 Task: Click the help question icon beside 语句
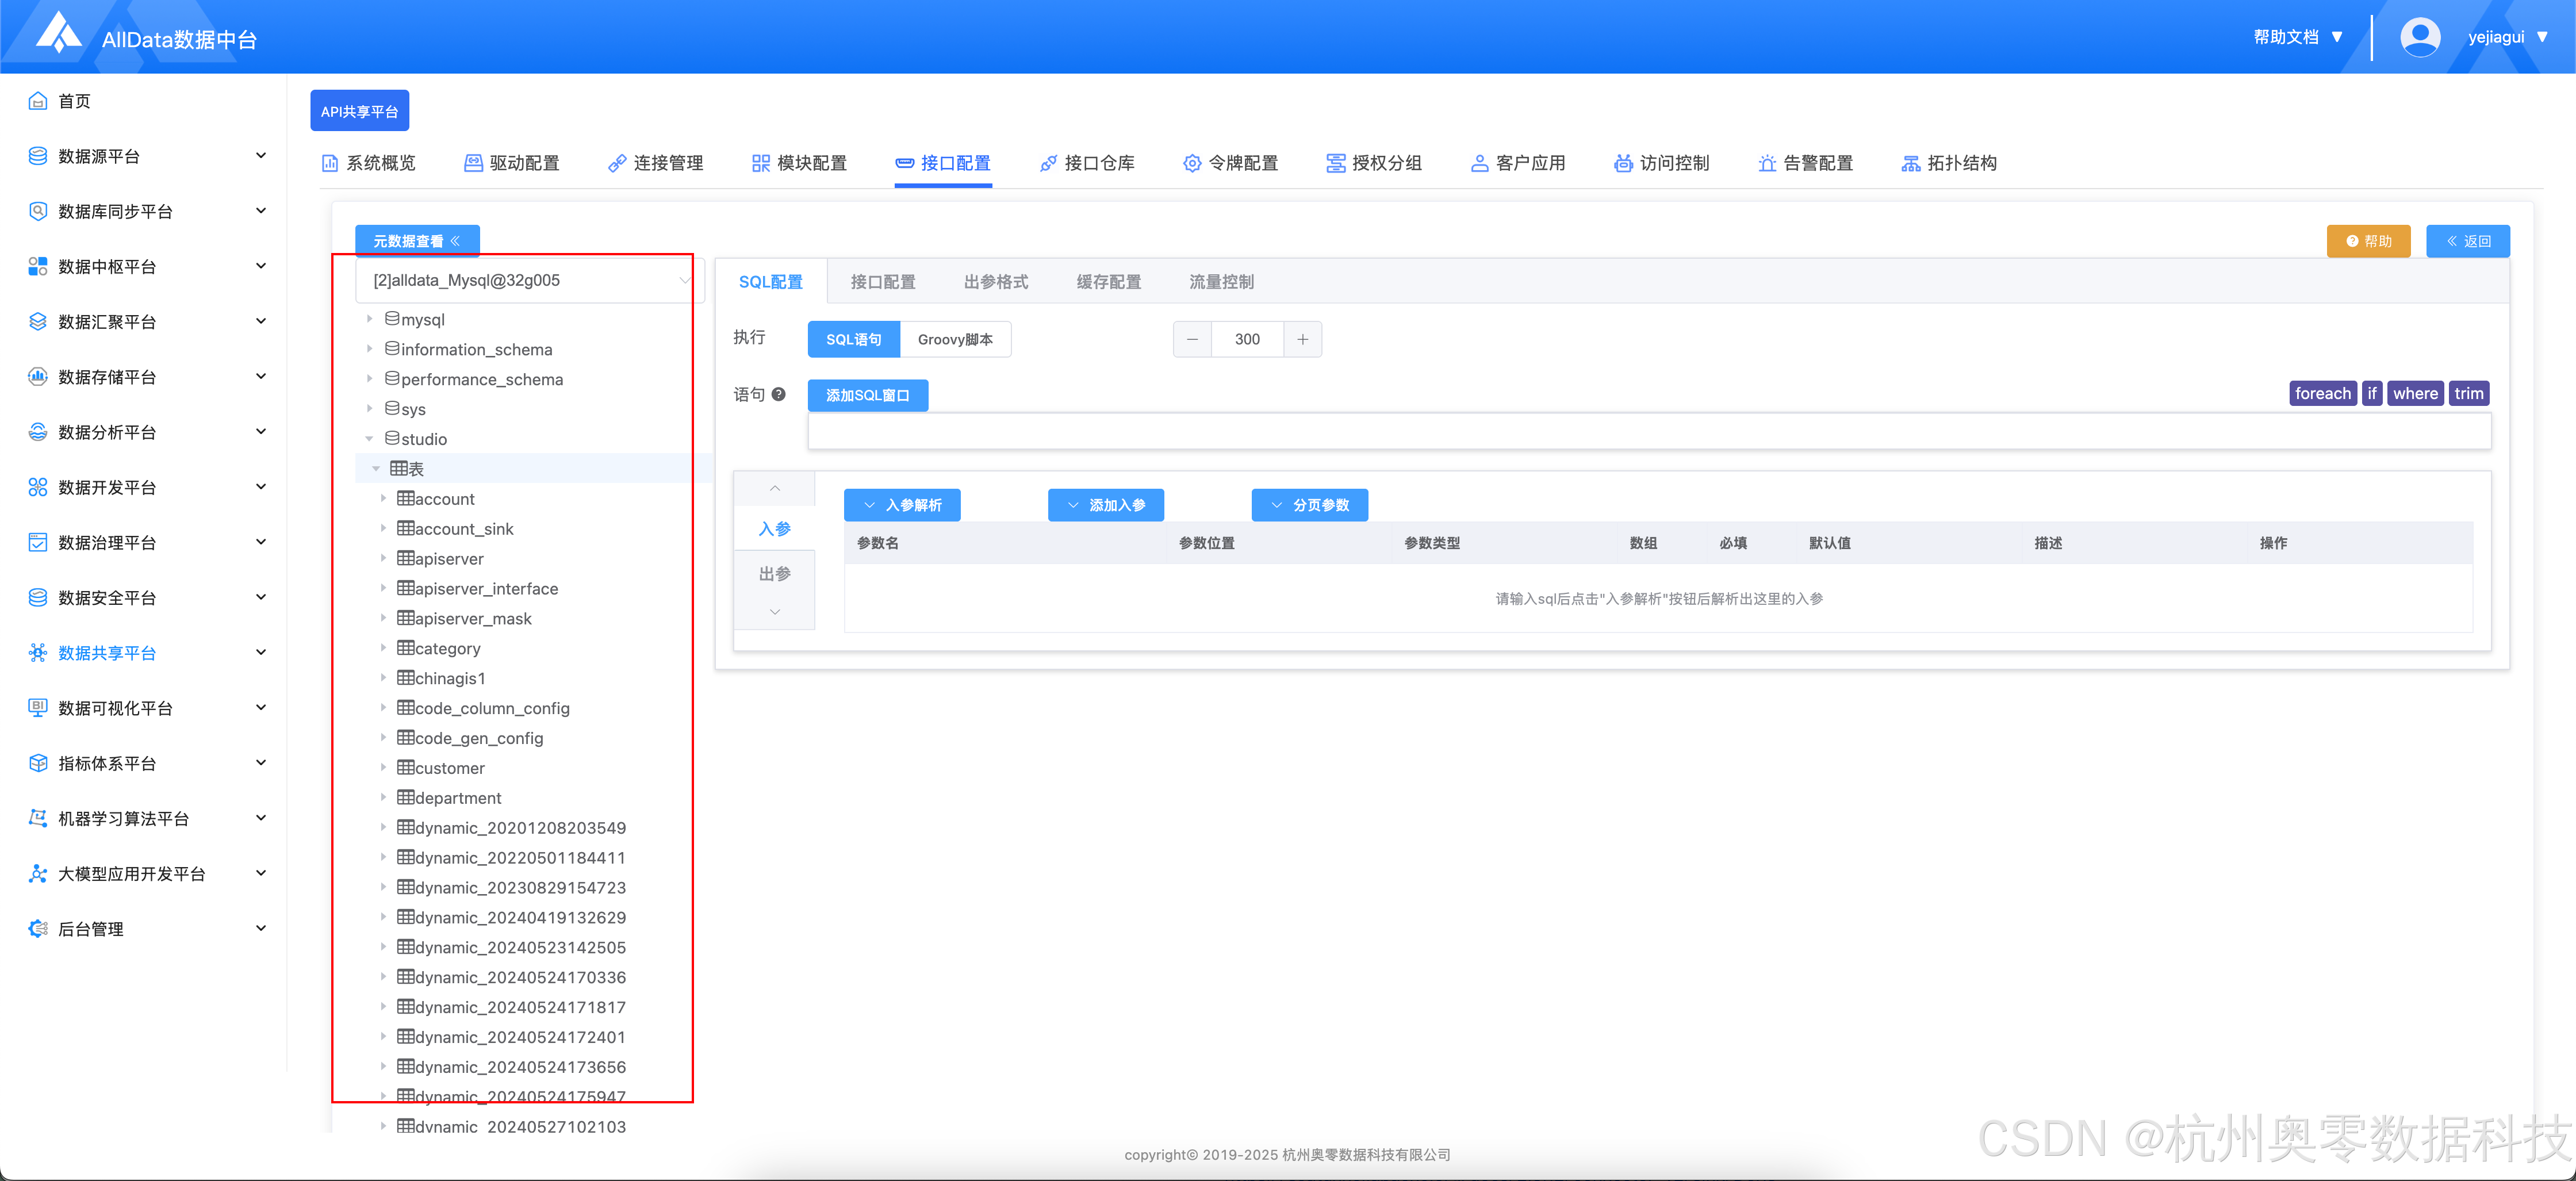click(779, 394)
